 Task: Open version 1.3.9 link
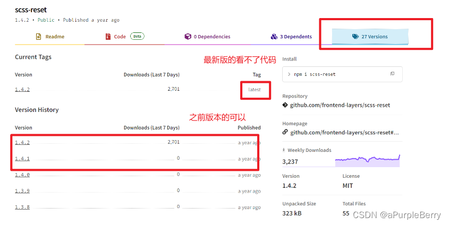pyautogui.click(x=22, y=191)
